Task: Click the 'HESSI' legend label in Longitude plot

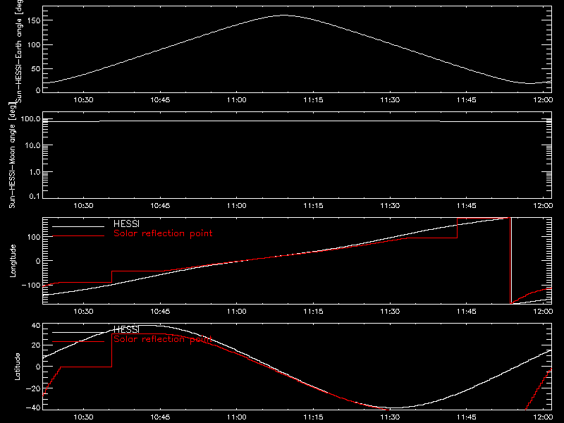Action: click(x=127, y=223)
